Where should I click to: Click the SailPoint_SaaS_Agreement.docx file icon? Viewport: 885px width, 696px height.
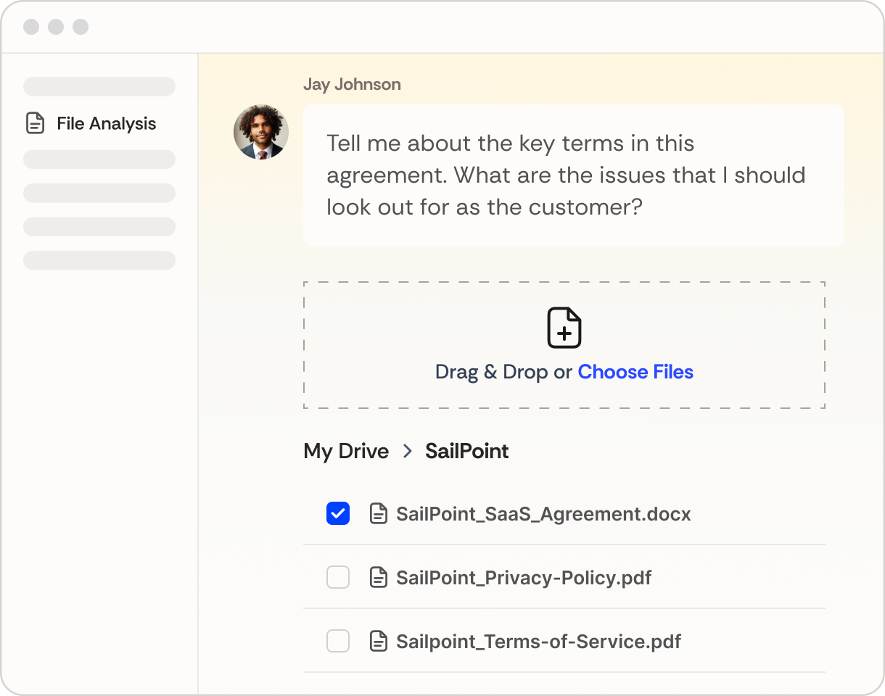click(x=378, y=514)
